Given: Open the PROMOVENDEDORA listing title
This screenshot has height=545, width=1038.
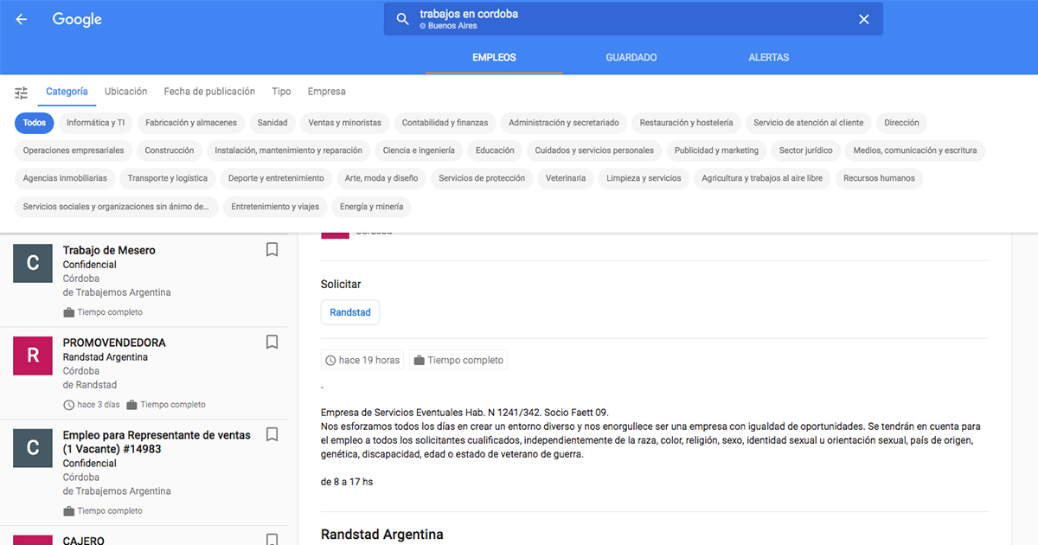Looking at the screenshot, I should click(114, 343).
